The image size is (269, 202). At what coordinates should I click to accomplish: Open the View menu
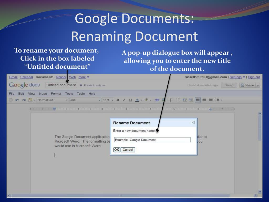32,94
